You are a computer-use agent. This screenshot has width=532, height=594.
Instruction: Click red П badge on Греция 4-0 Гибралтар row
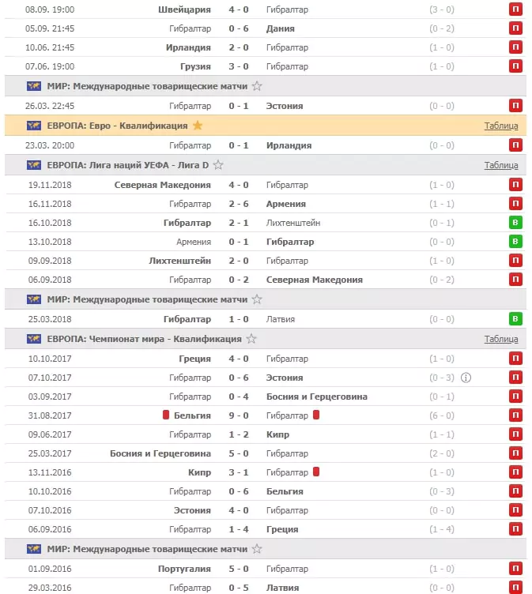[x=515, y=358]
